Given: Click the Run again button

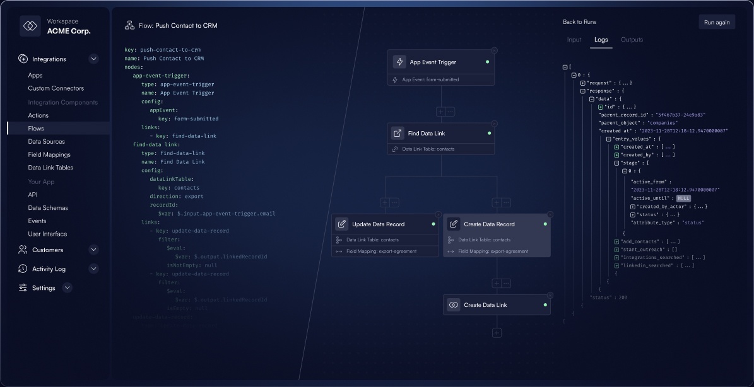Looking at the screenshot, I should pyautogui.click(x=717, y=22).
